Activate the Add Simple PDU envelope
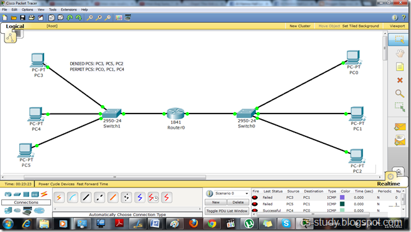Screen dimensions: 411x232 point(400,127)
